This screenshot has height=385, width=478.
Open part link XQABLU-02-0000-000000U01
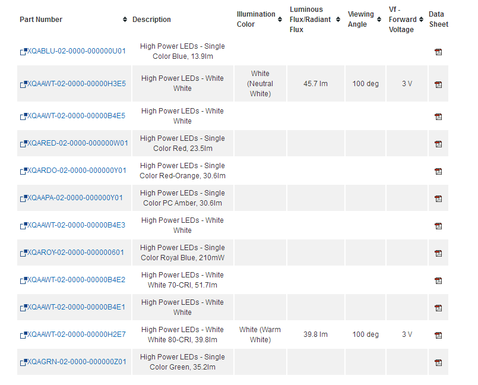point(76,51)
